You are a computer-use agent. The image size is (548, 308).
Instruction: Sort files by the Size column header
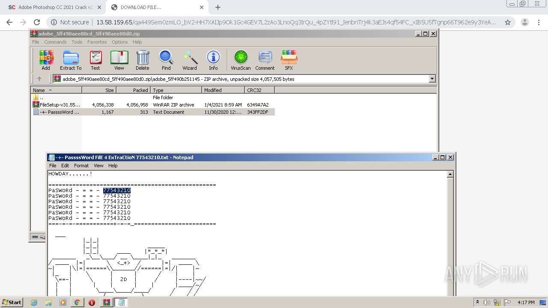tap(99, 90)
